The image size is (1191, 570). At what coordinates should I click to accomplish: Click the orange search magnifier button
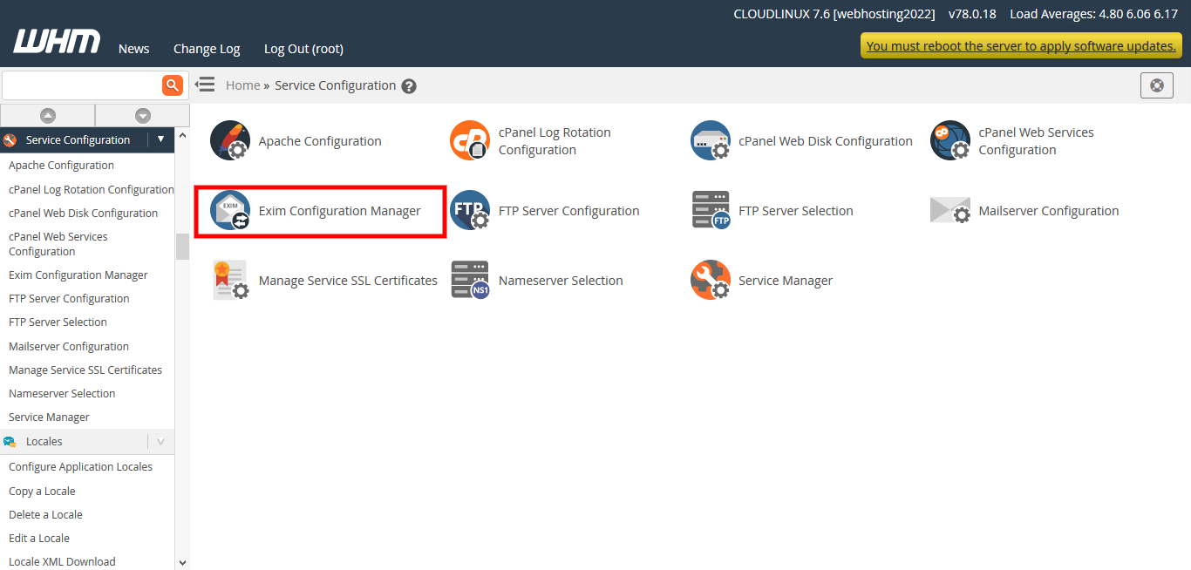tap(173, 85)
